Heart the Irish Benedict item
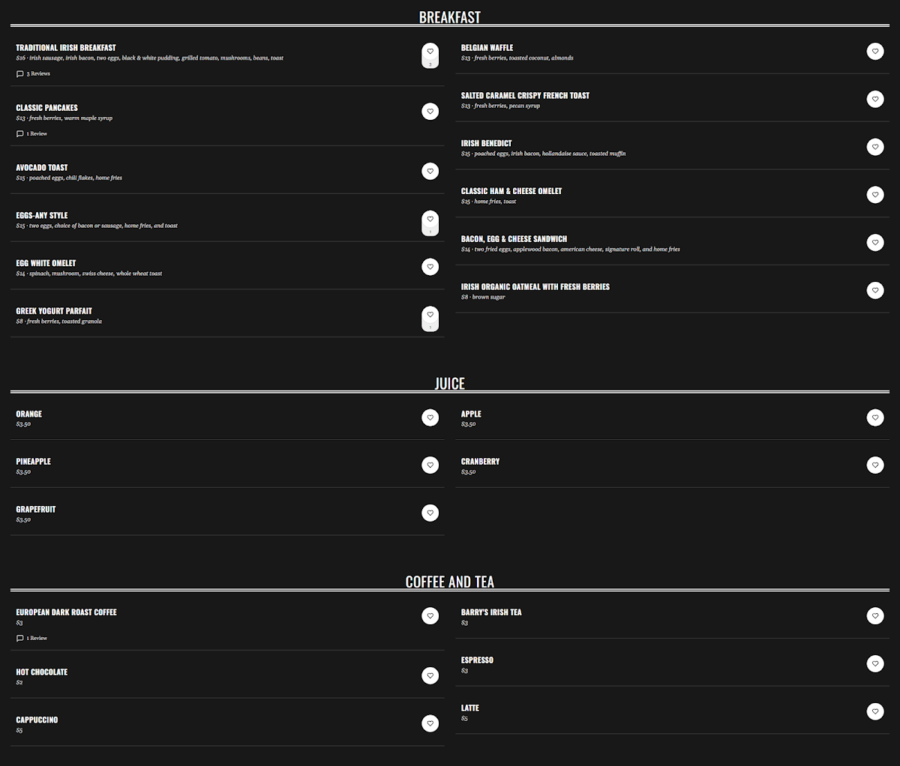 (x=875, y=147)
